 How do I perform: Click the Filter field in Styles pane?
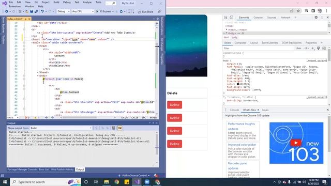[259, 48]
